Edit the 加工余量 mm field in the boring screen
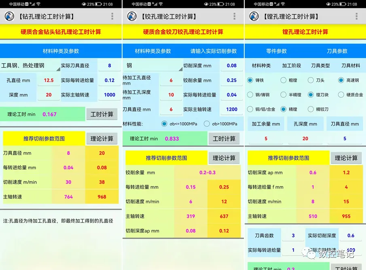366x270 pixels. click(x=266, y=139)
